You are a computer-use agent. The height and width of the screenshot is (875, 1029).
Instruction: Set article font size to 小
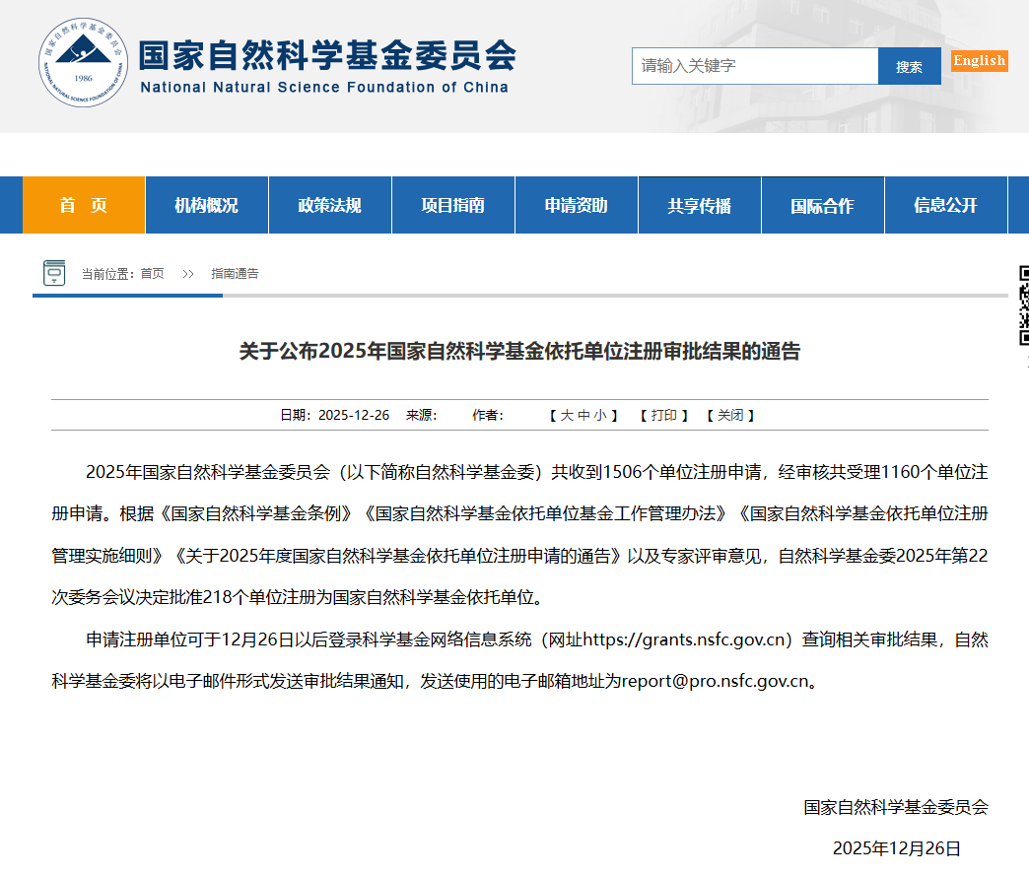[x=600, y=416]
